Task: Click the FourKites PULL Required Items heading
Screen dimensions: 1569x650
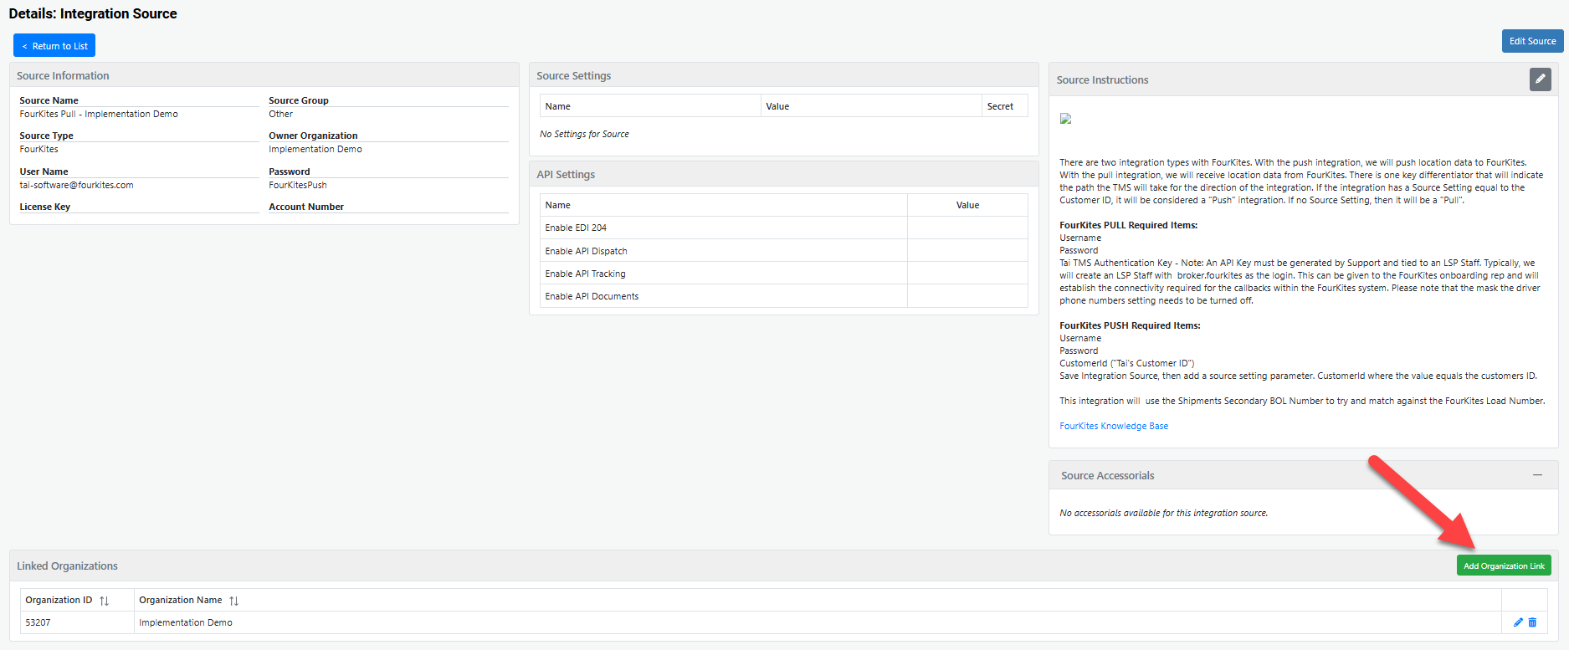Action: [1128, 225]
